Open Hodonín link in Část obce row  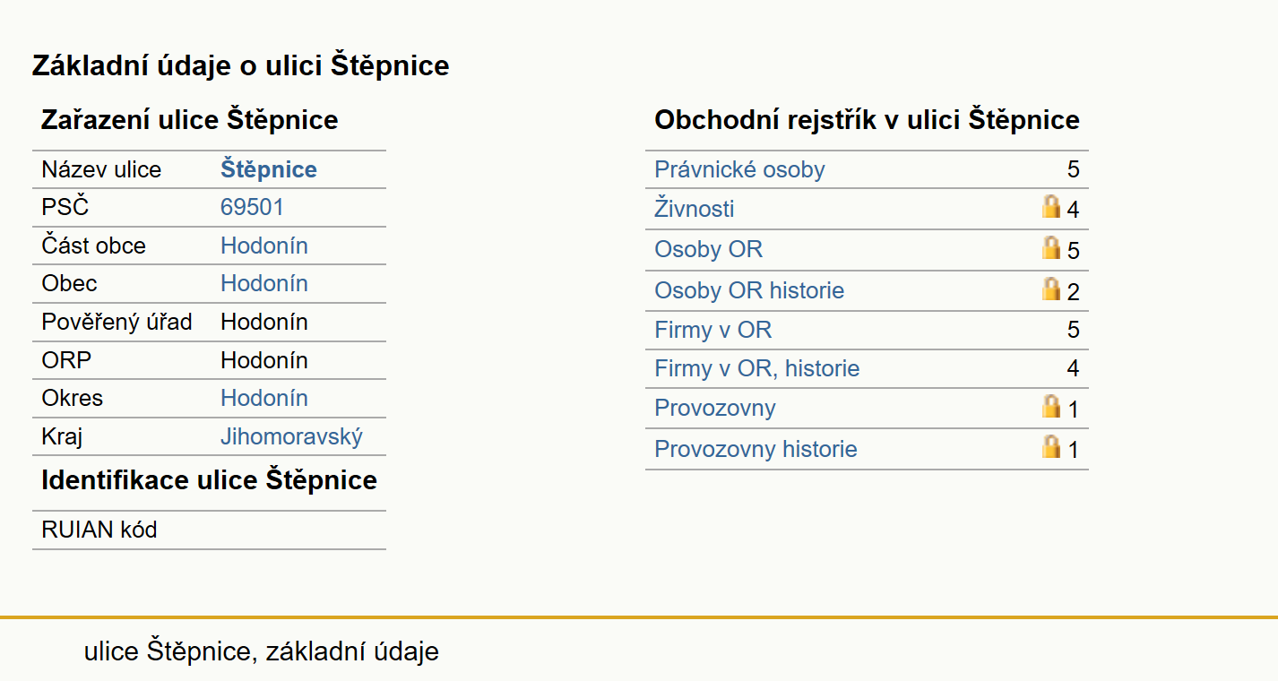pos(264,246)
